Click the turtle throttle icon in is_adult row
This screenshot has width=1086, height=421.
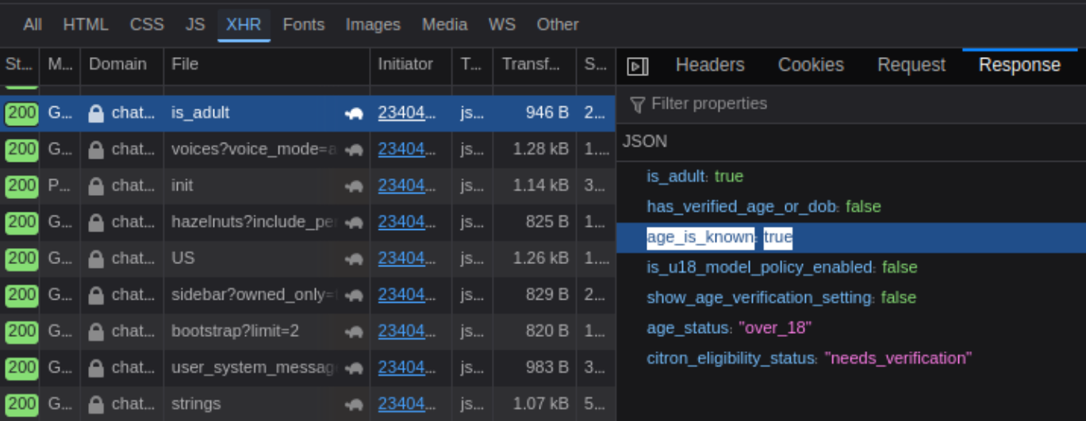[354, 114]
